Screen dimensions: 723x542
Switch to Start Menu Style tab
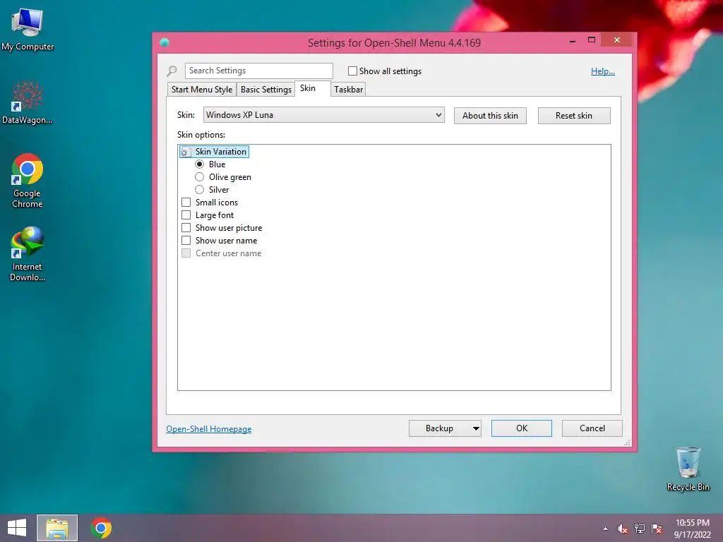[201, 90]
